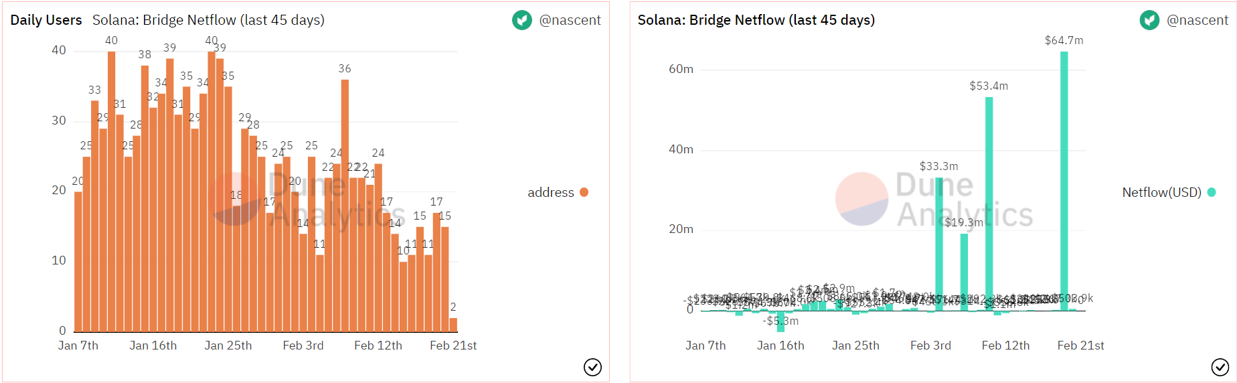Click the negative -$5.3m netflow bar
The image size is (1237, 383).
pos(780,321)
